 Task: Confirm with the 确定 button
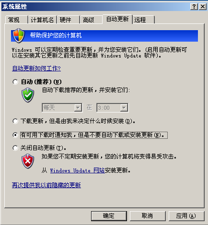pyautogui.click(x=109, y=216)
